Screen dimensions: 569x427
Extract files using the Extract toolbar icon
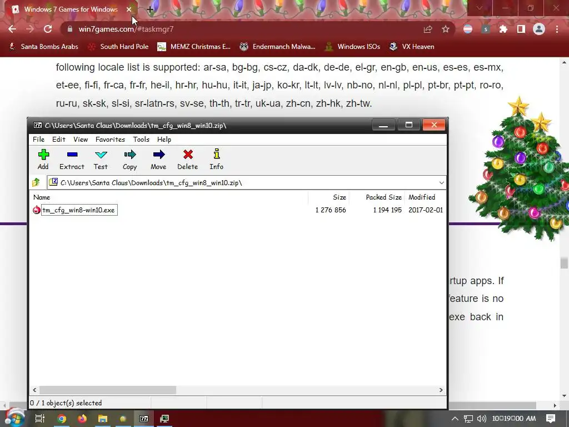[72, 160]
